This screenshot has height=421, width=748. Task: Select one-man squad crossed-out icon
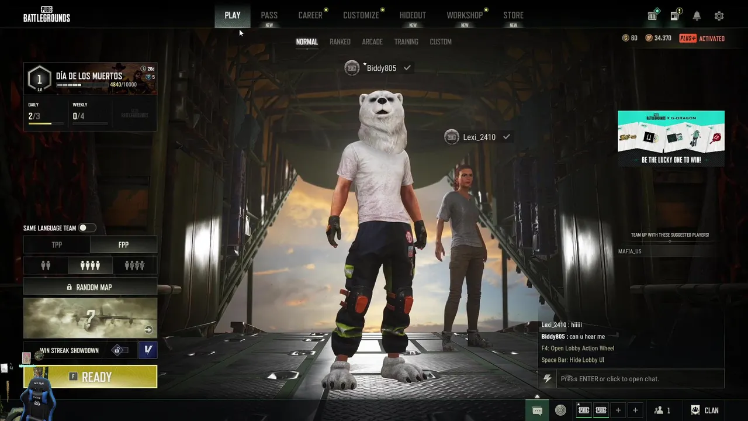click(x=134, y=265)
